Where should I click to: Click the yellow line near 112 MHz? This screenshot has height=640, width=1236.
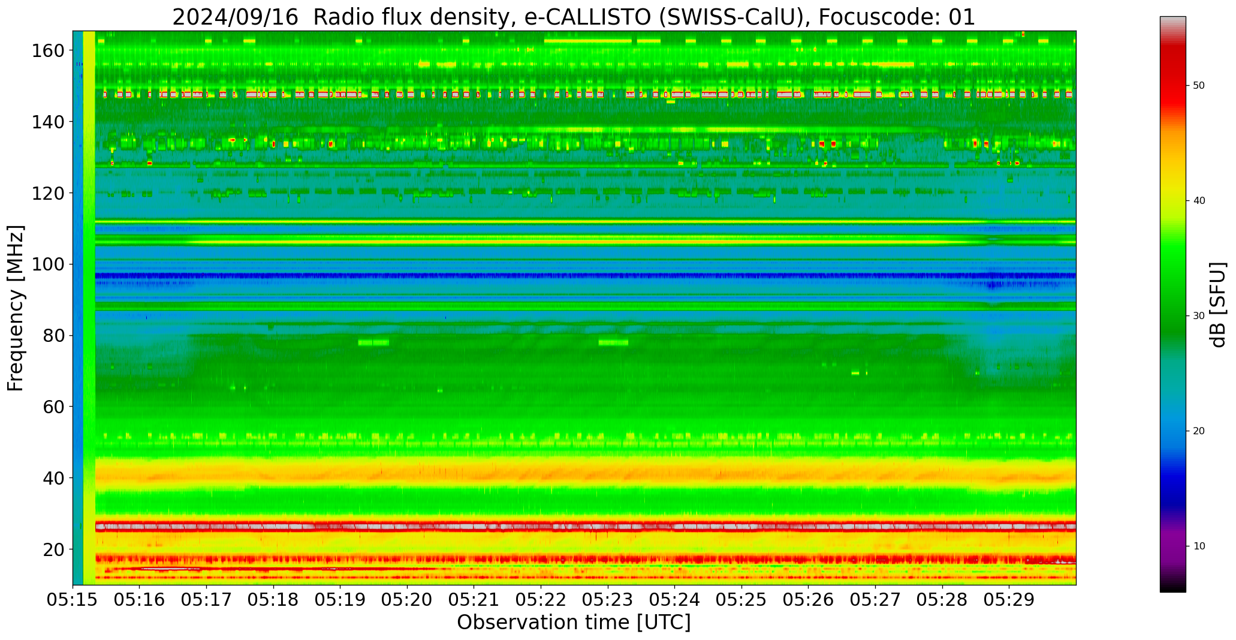click(586, 221)
